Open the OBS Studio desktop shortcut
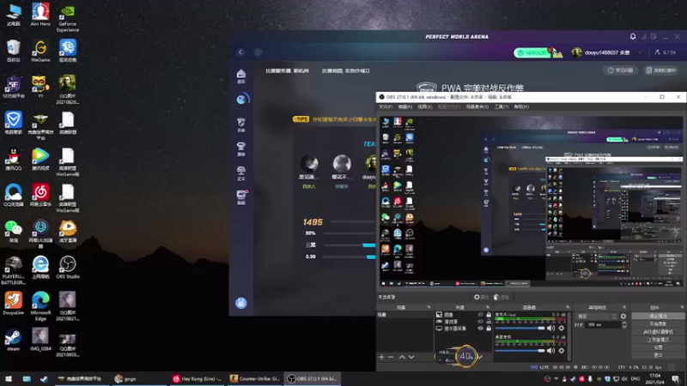 tap(68, 268)
